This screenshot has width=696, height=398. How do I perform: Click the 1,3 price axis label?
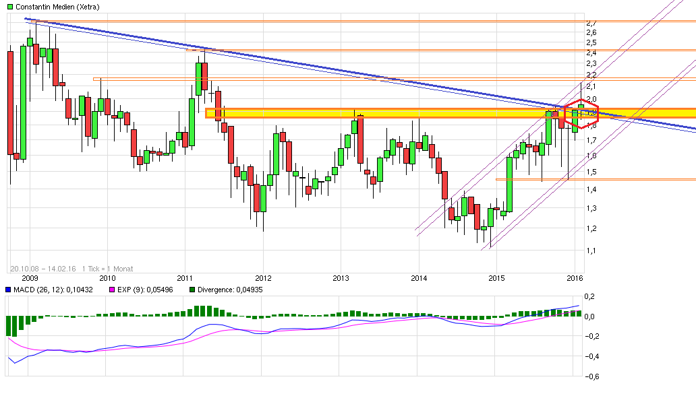pos(591,208)
